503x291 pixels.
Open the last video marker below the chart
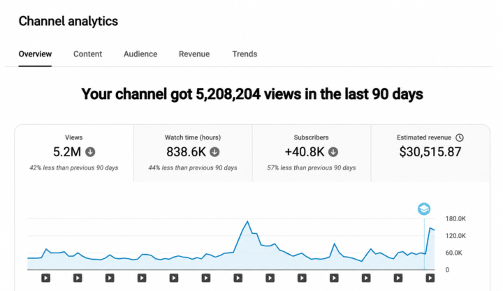tap(430, 278)
